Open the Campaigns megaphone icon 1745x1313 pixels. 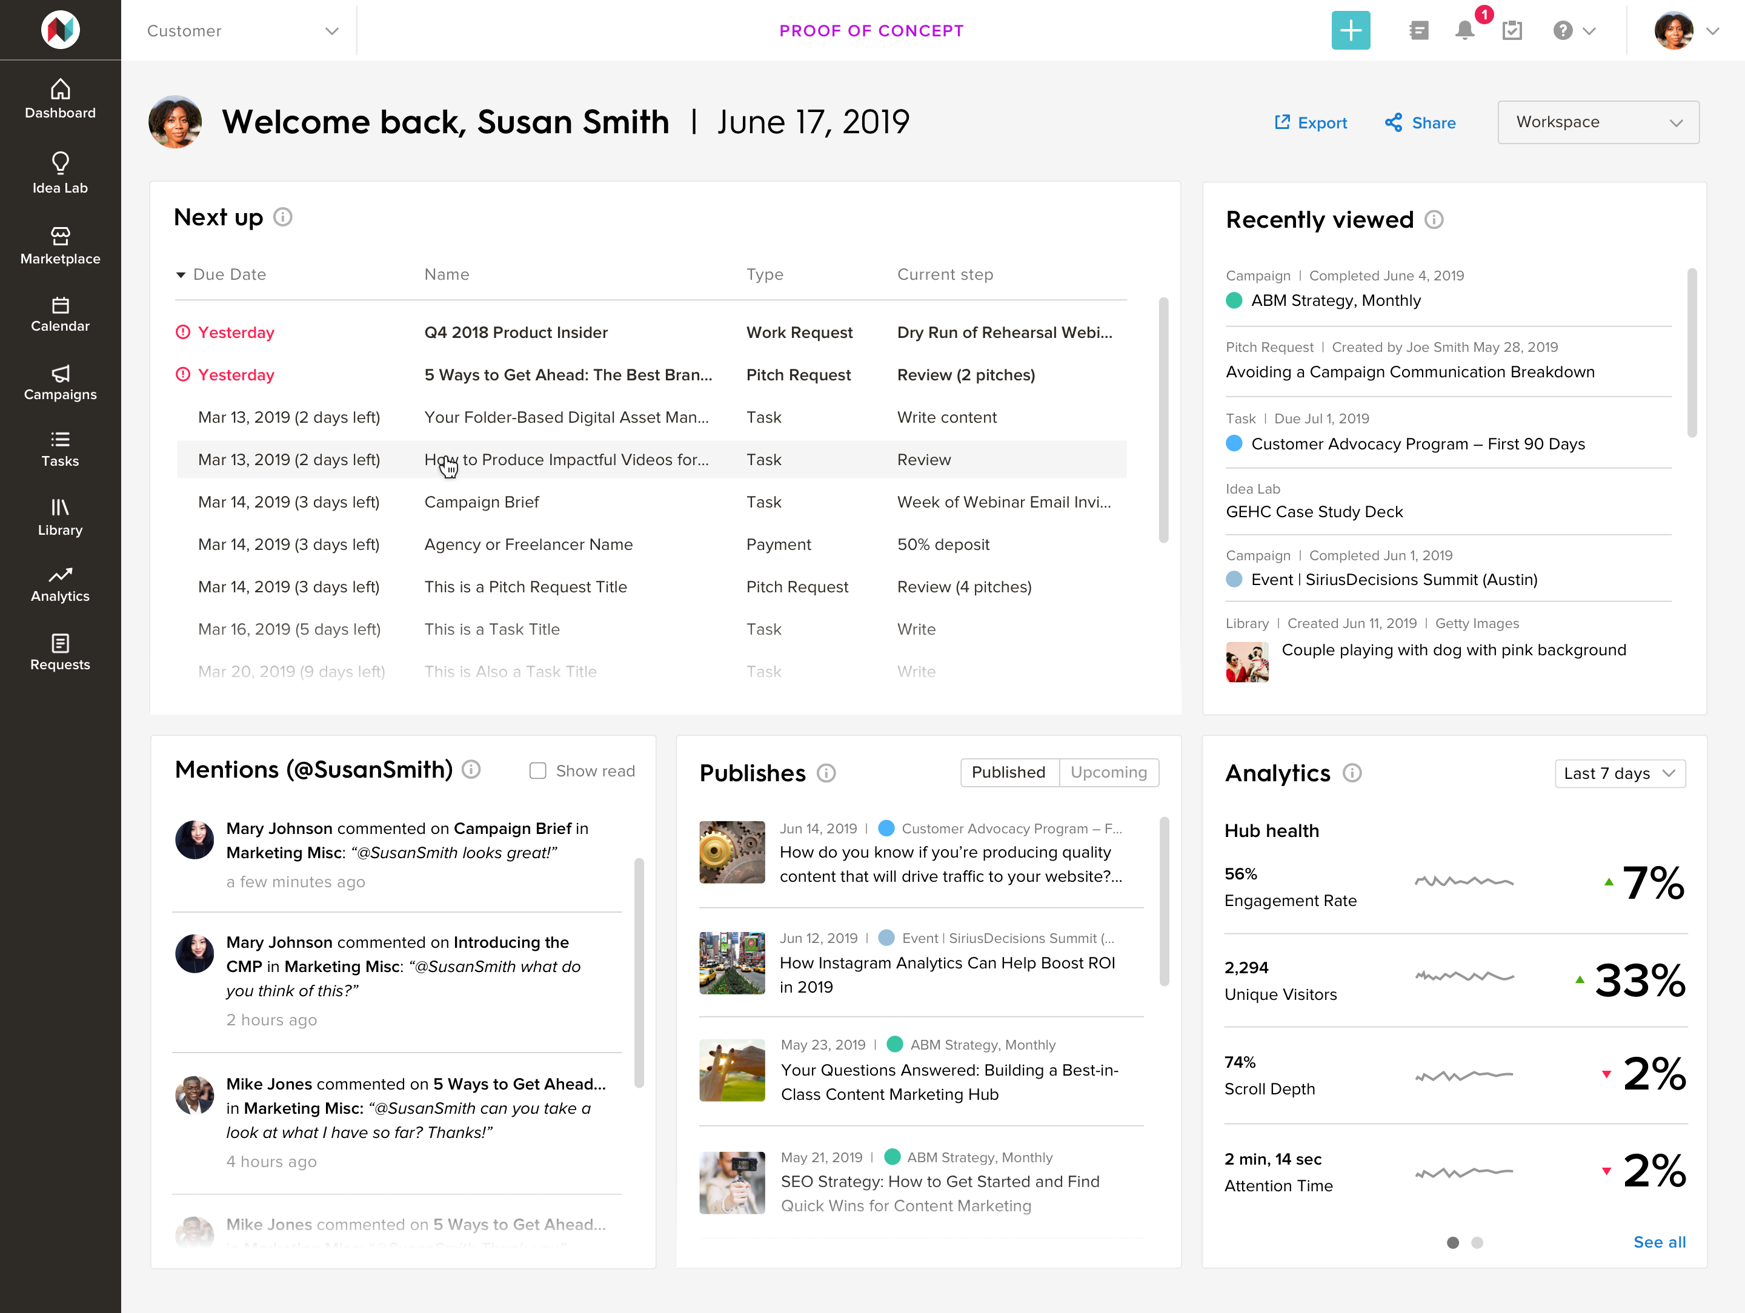[x=60, y=374]
